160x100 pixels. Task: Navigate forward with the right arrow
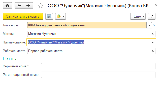coord(28,5)
